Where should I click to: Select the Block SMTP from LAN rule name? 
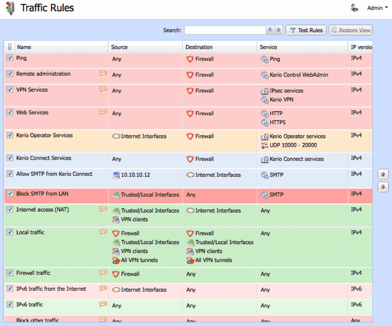point(42,194)
